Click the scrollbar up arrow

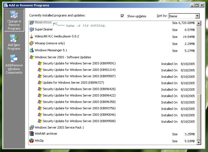pyautogui.click(x=199, y=23)
